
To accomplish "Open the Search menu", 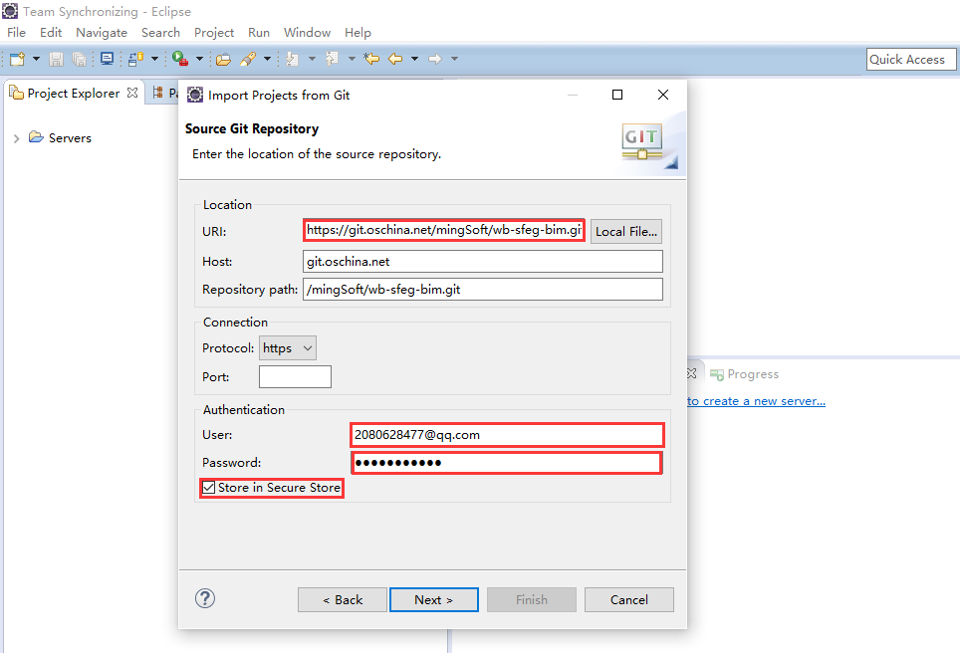I will 160,33.
